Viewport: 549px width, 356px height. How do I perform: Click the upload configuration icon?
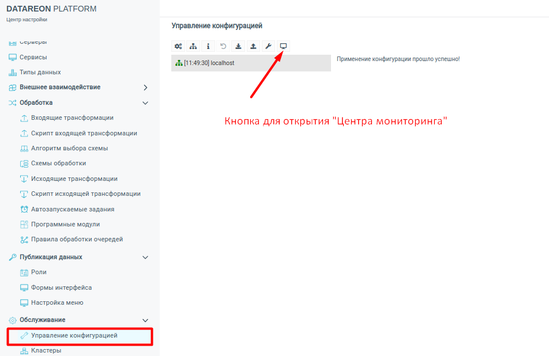[253, 46]
